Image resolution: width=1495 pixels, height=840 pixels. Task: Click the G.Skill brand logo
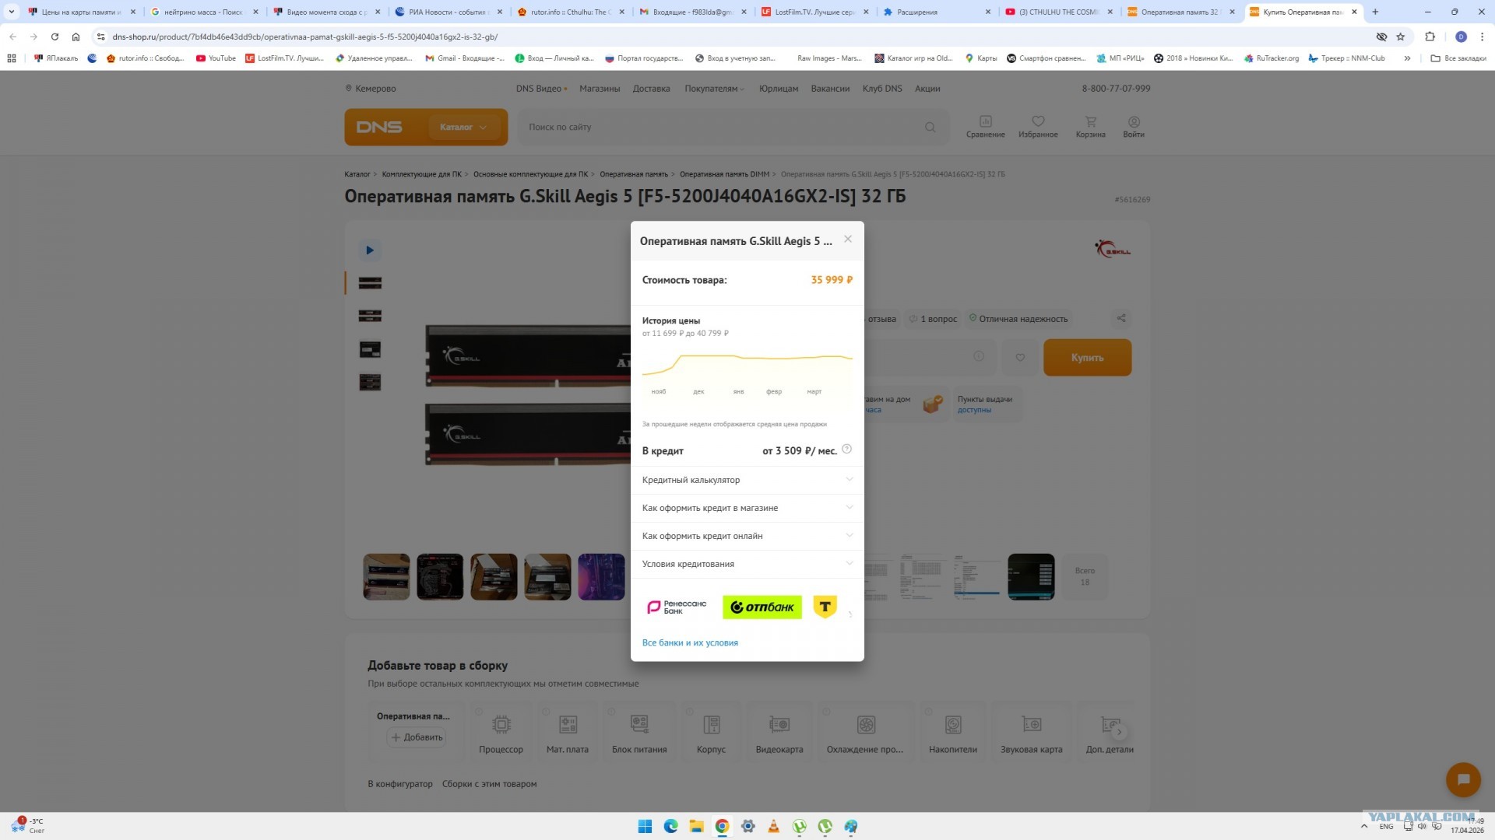tap(1113, 249)
